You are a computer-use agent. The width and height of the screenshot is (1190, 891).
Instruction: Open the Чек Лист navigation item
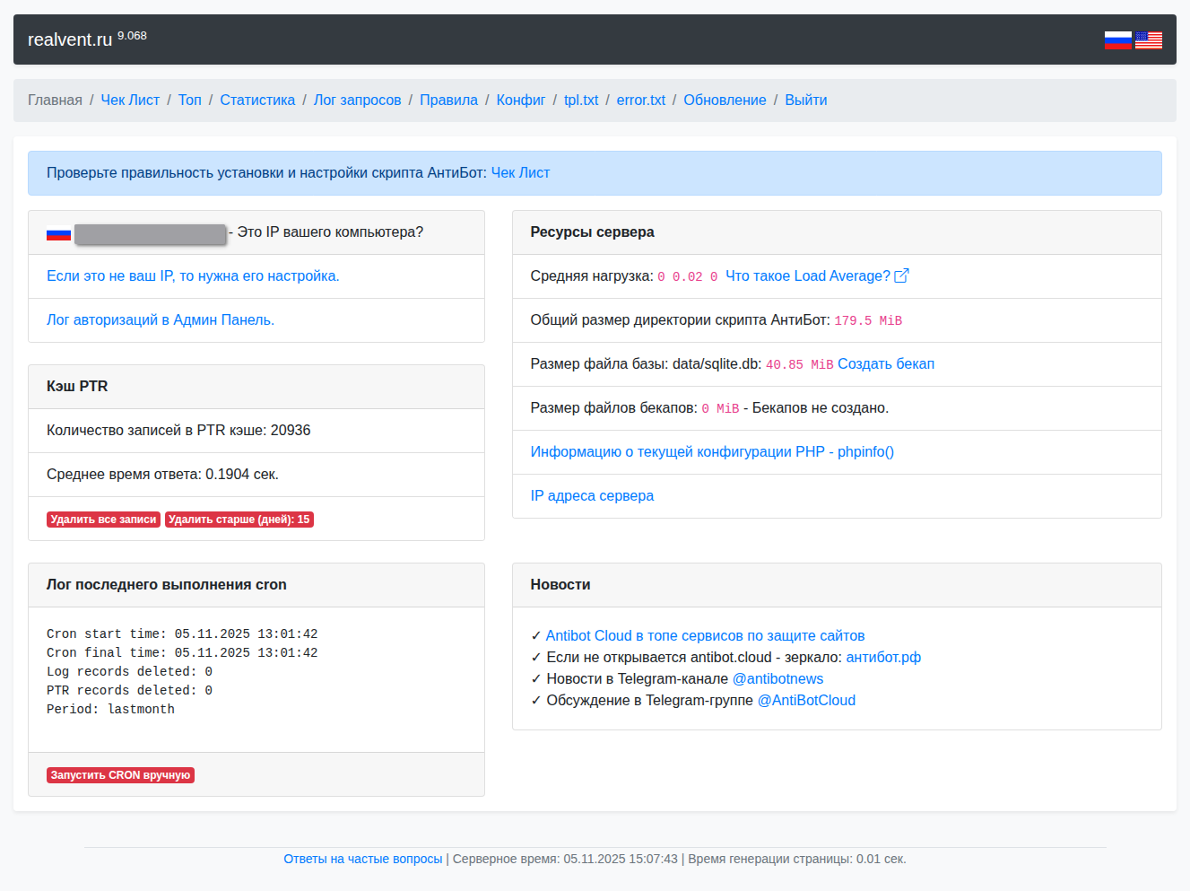tap(130, 100)
